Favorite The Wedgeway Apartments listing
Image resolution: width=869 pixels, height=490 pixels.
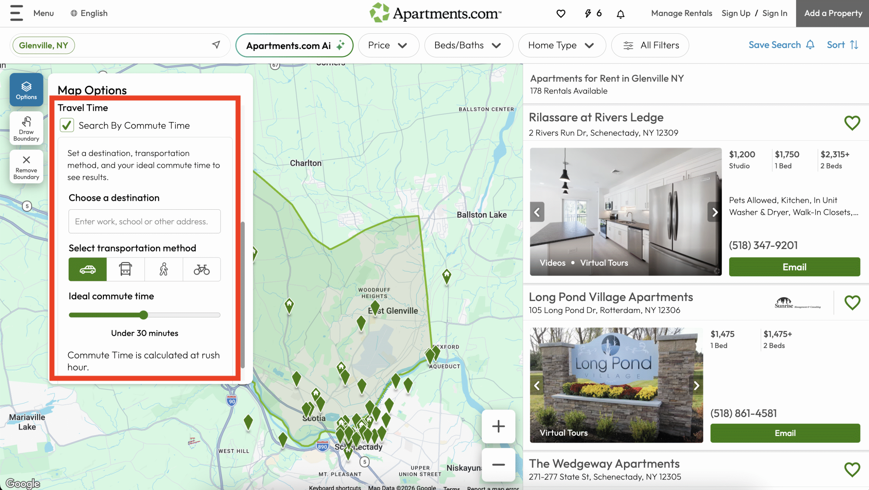pos(852,470)
